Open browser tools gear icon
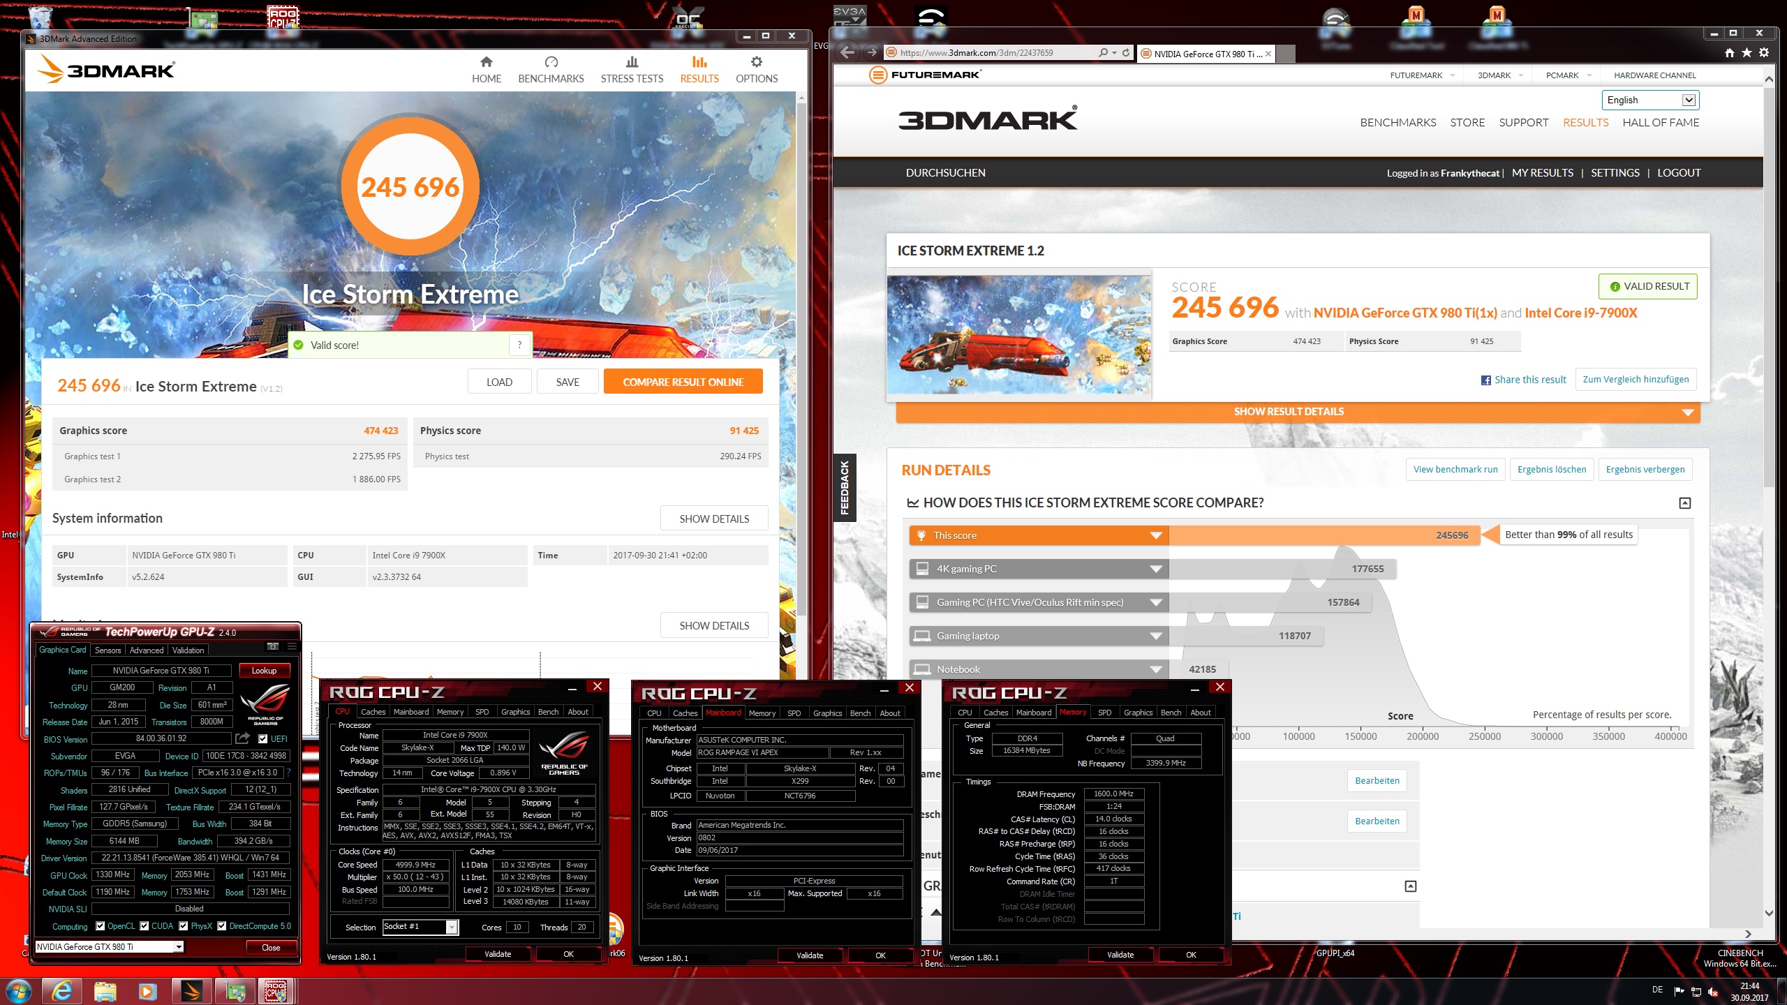 click(x=1764, y=53)
